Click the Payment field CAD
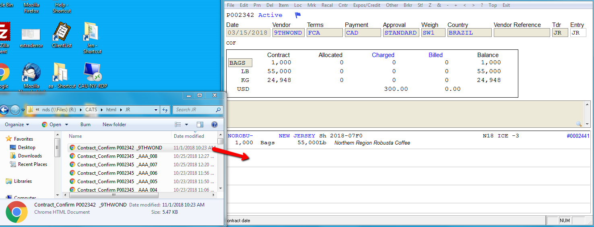 click(363, 33)
